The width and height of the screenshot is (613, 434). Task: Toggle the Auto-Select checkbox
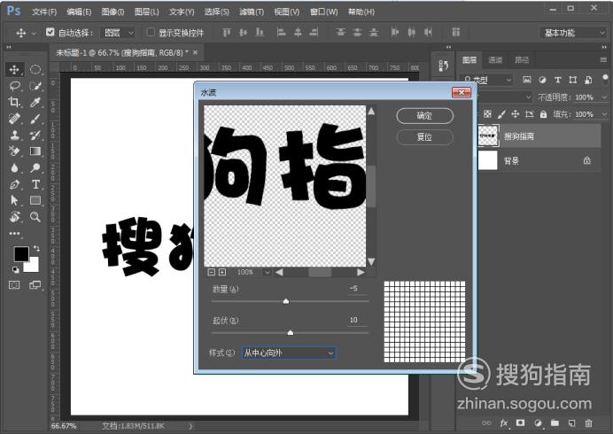50,32
